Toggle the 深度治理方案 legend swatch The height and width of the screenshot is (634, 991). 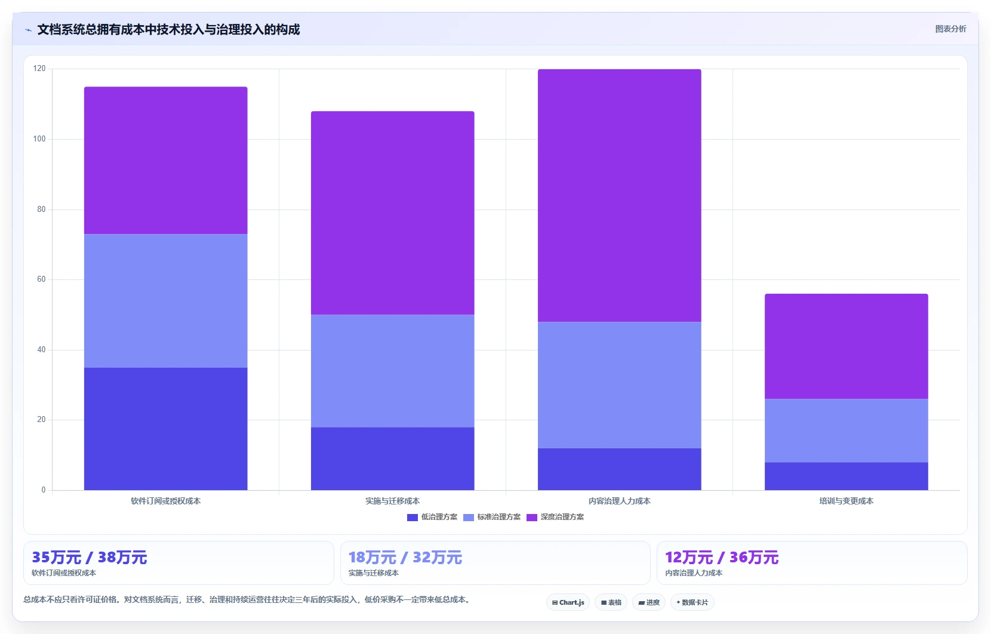tap(531, 517)
